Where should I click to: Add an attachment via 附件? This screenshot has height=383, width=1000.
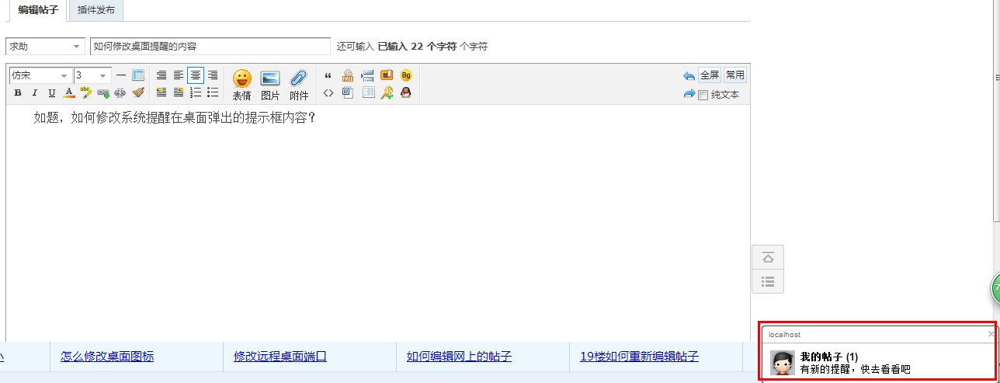click(299, 85)
